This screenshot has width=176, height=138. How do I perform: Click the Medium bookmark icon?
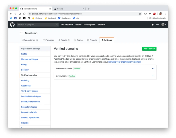(x=24, y=18)
